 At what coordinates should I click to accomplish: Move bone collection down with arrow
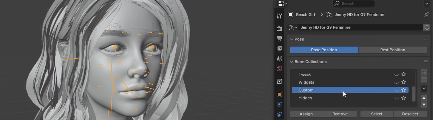coord(424,105)
